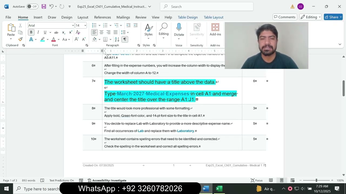This screenshot has height=194, width=346.
Task: Click the vertical scrollbar thumb
Action: (x=344, y=88)
